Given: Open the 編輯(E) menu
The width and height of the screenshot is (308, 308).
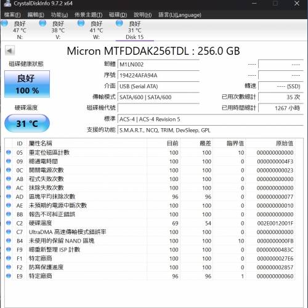Looking at the screenshot, I should click(36, 15).
